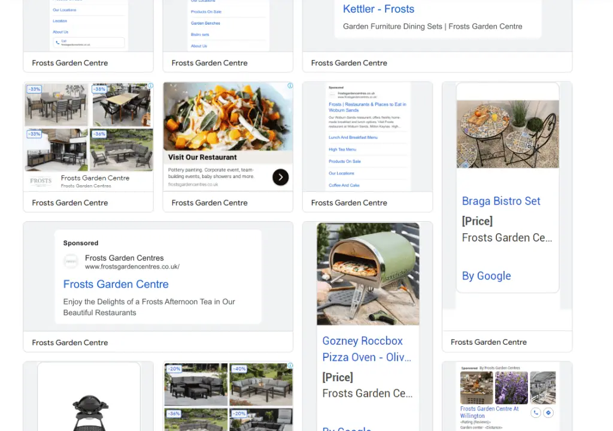This screenshot has height=431, width=613.
Task: Select the mosaic bistro table image
Action: pos(508,134)
